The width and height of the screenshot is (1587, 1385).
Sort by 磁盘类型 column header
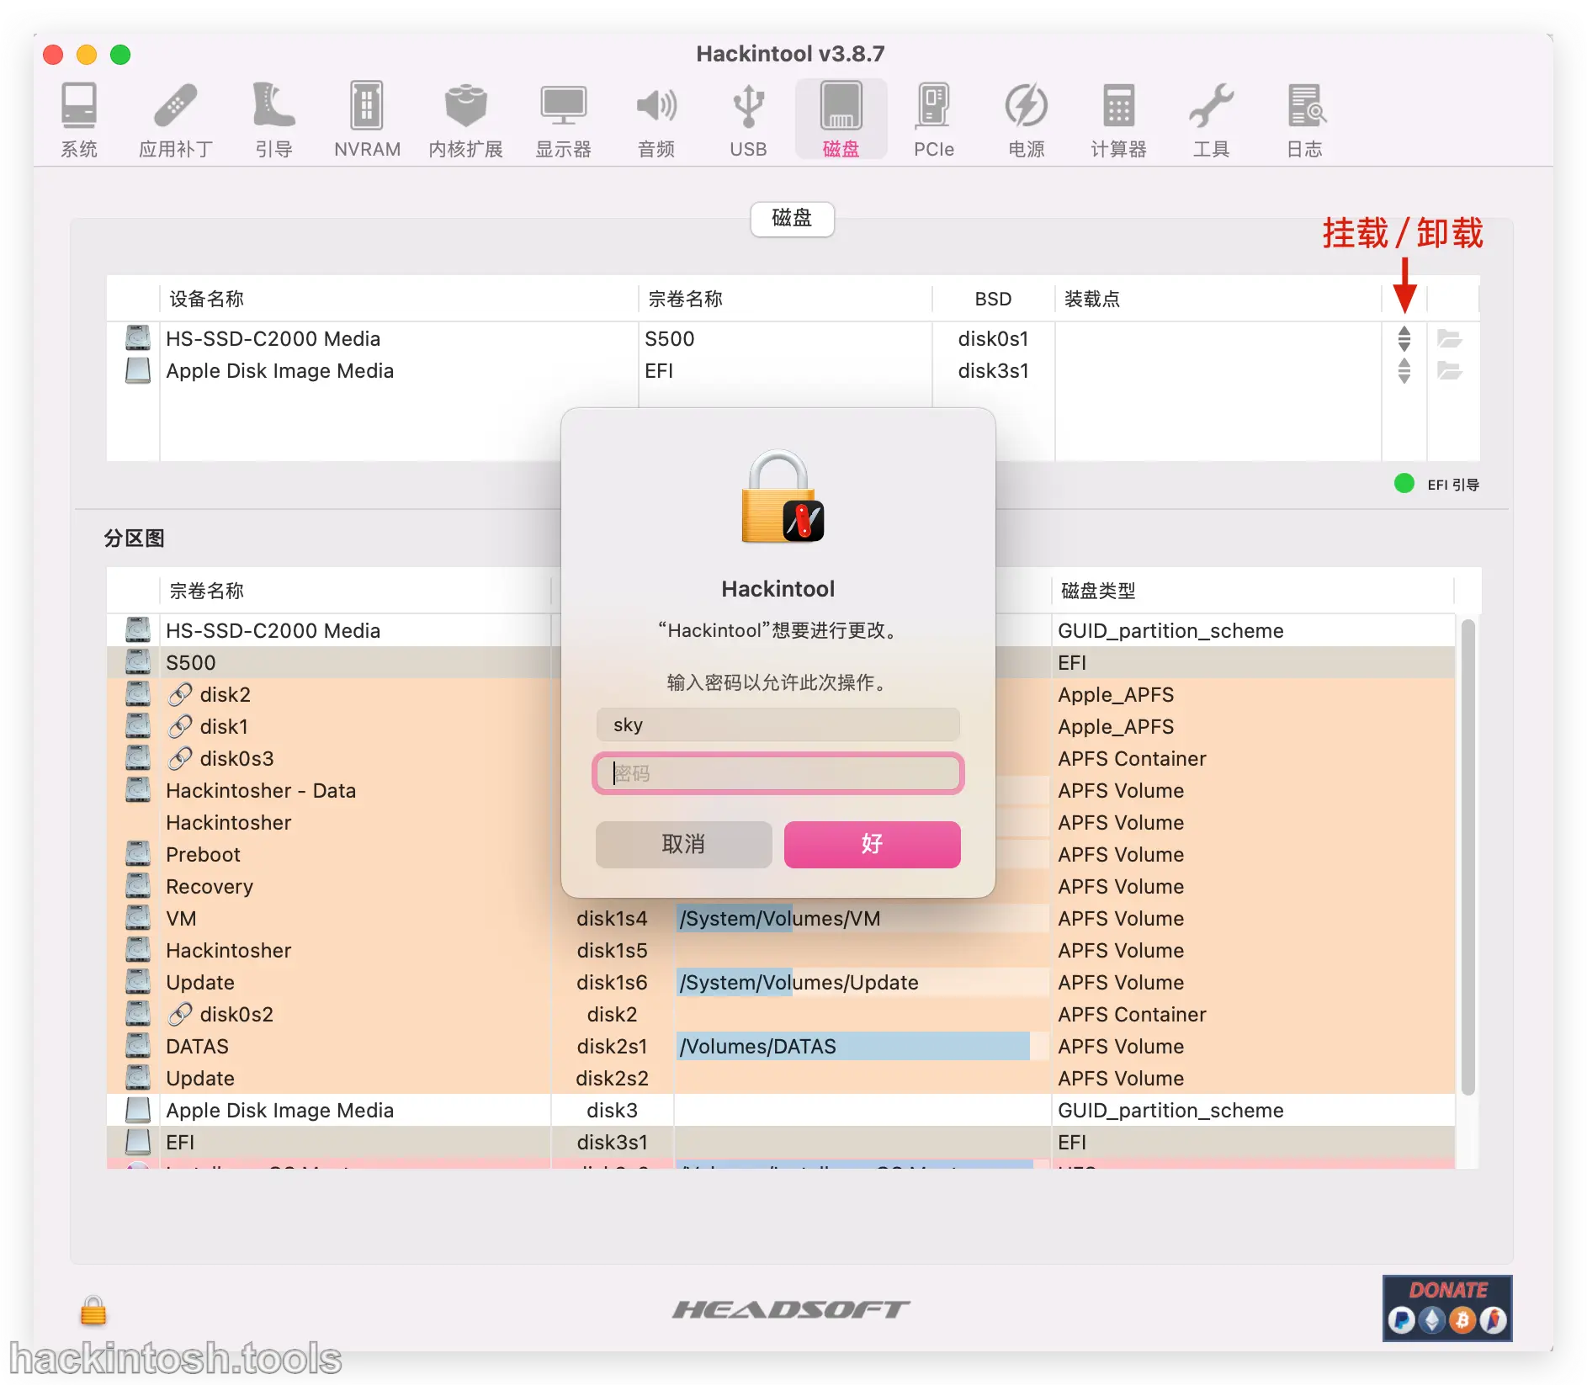(1252, 591)
